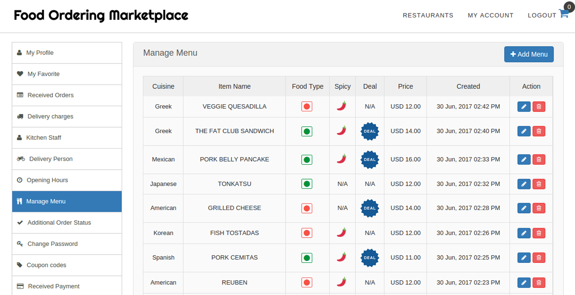Open Additional Order Status
Image resolution: width=575 pixels, height=295 pixels.
point(67,223)
